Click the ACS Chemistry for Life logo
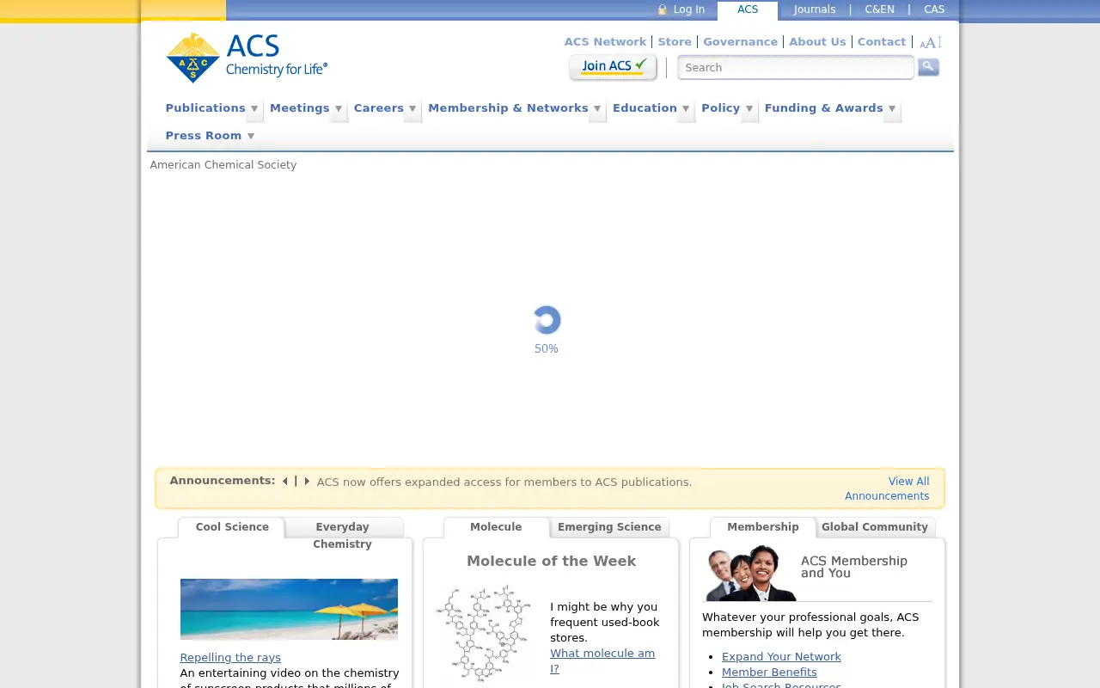The height and width of the screenshot is (688, 1100). pyautogui.click(x=247, y=58)
